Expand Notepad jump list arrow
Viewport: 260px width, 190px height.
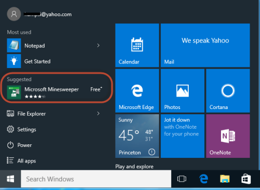(98, 45)
